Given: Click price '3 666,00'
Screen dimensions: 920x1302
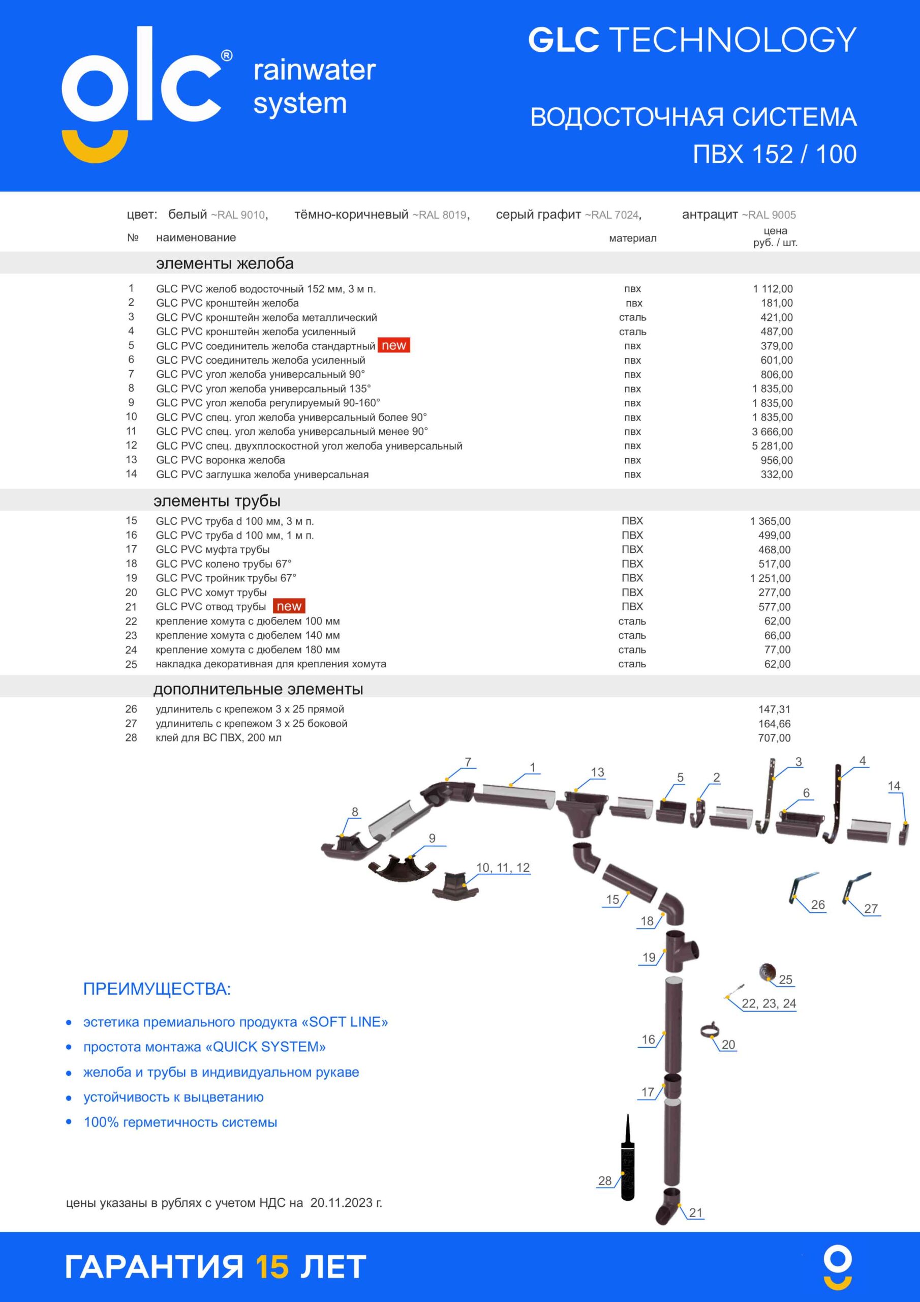Looking at the screenshot, I should (x=773, y=432).
